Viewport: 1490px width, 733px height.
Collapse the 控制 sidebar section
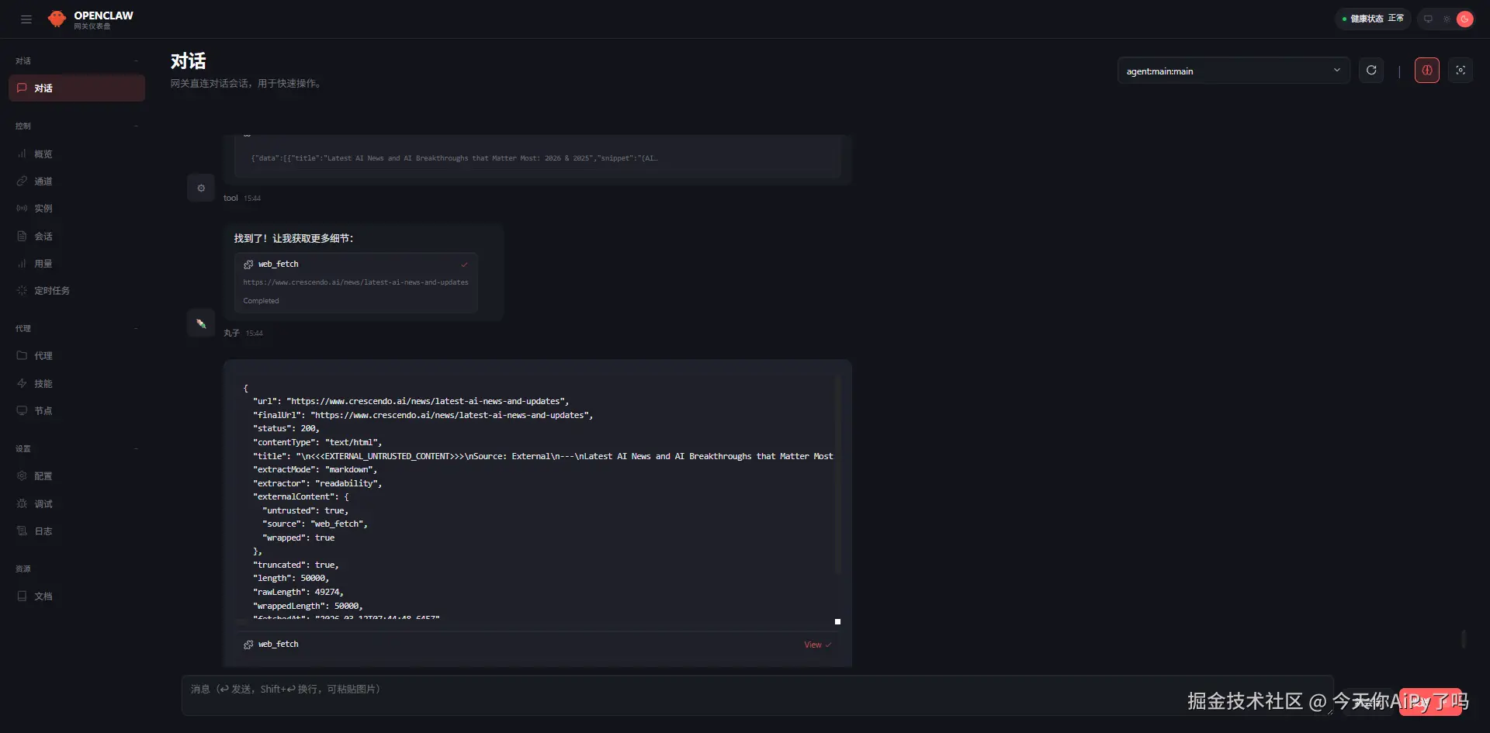pos(136,126)
